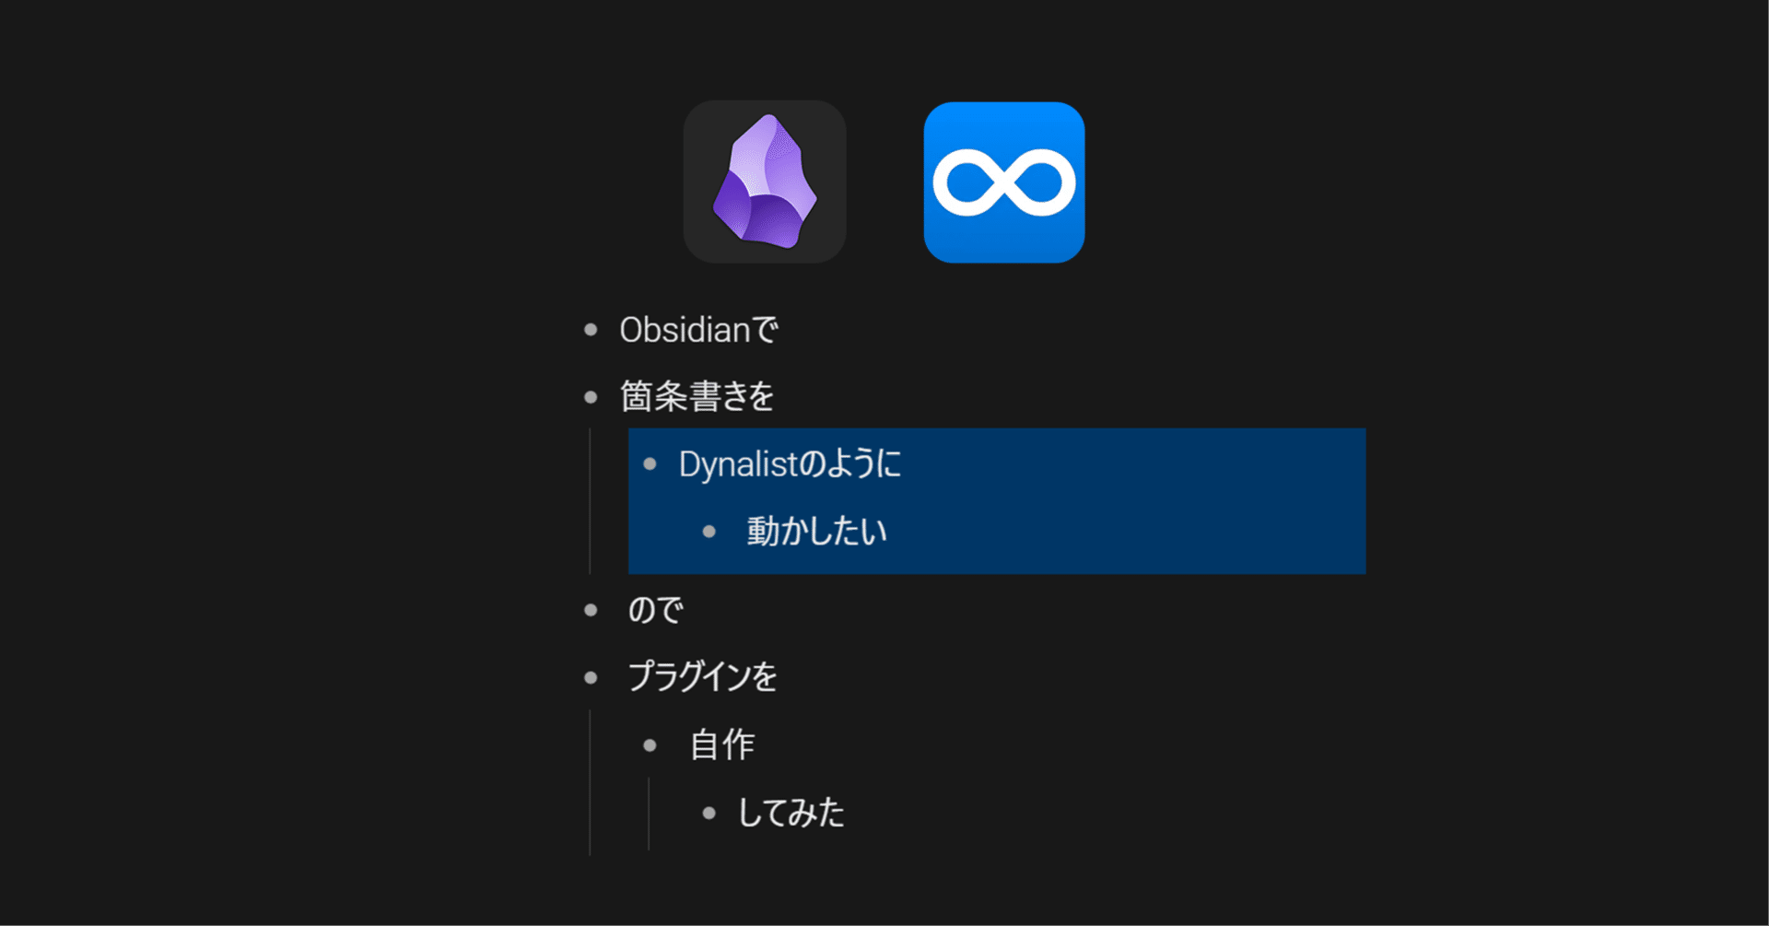The height and width of the screenshot is (926, 1769).
Task: Select the "動かしたい" nested item text
Action: [x=816, y=532]
